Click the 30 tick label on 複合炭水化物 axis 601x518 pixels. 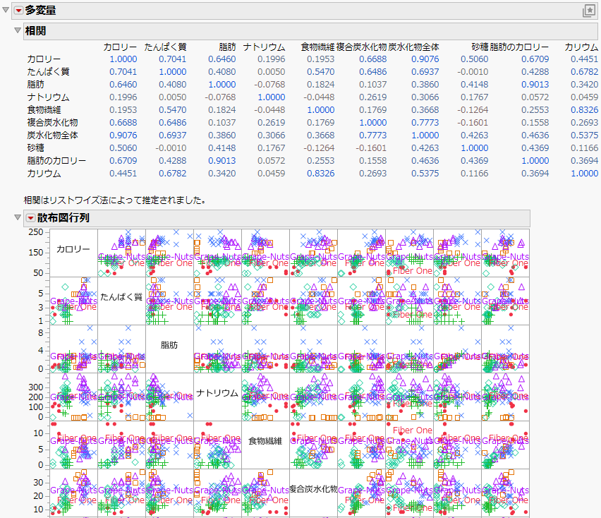coord(38,482)
